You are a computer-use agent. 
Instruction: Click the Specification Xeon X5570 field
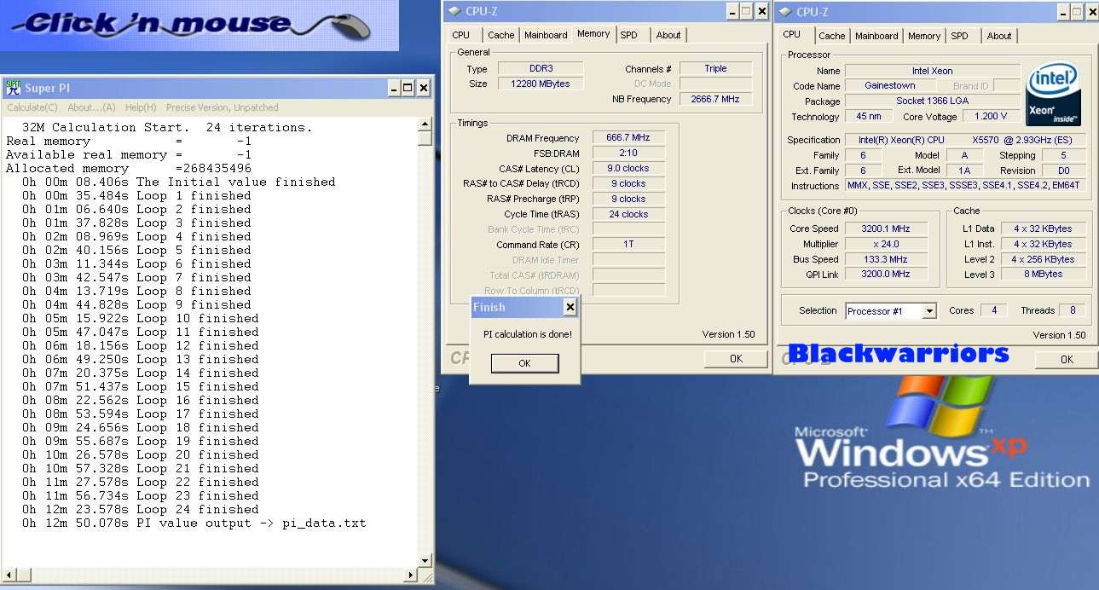(x=966, y=140)
